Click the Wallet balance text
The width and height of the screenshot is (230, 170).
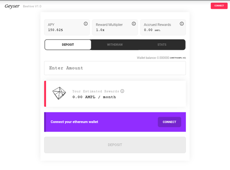click(161, 58)
